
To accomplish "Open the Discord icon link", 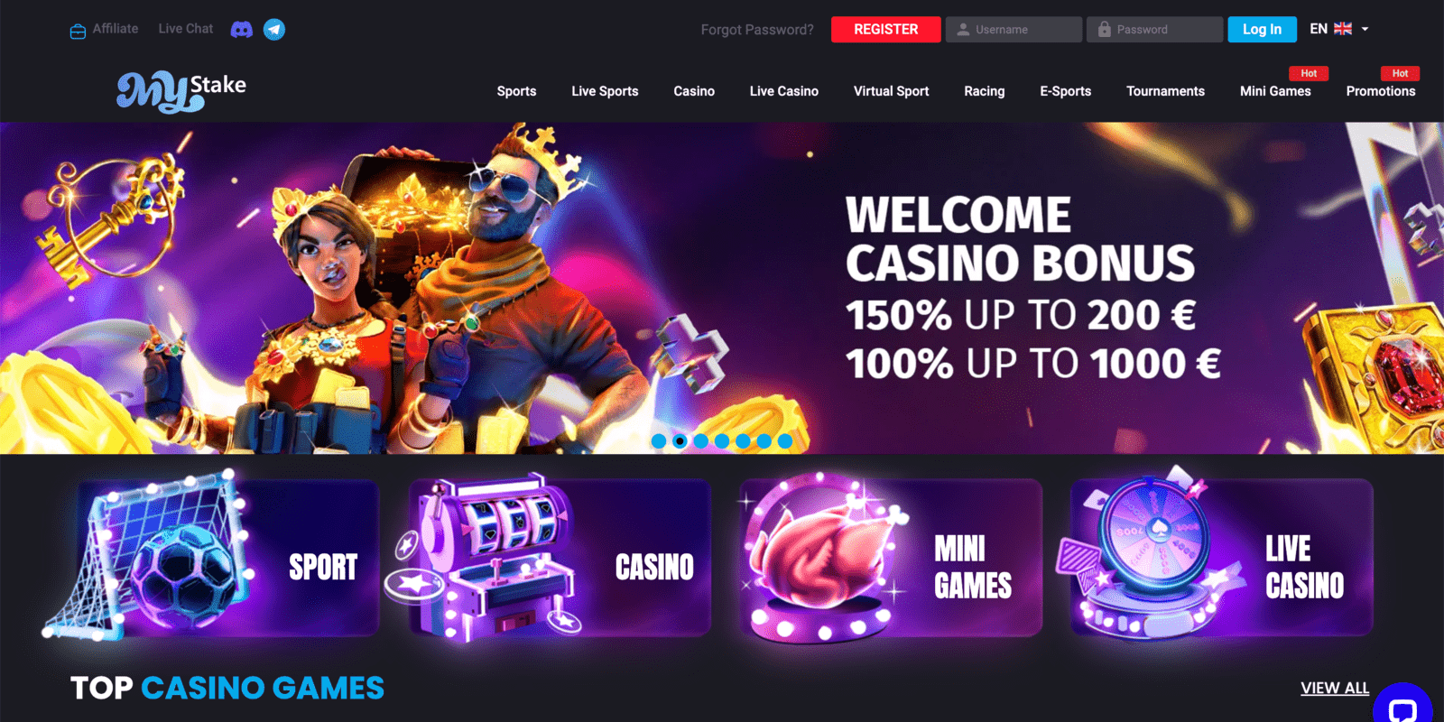I will (x=241, y=30).
